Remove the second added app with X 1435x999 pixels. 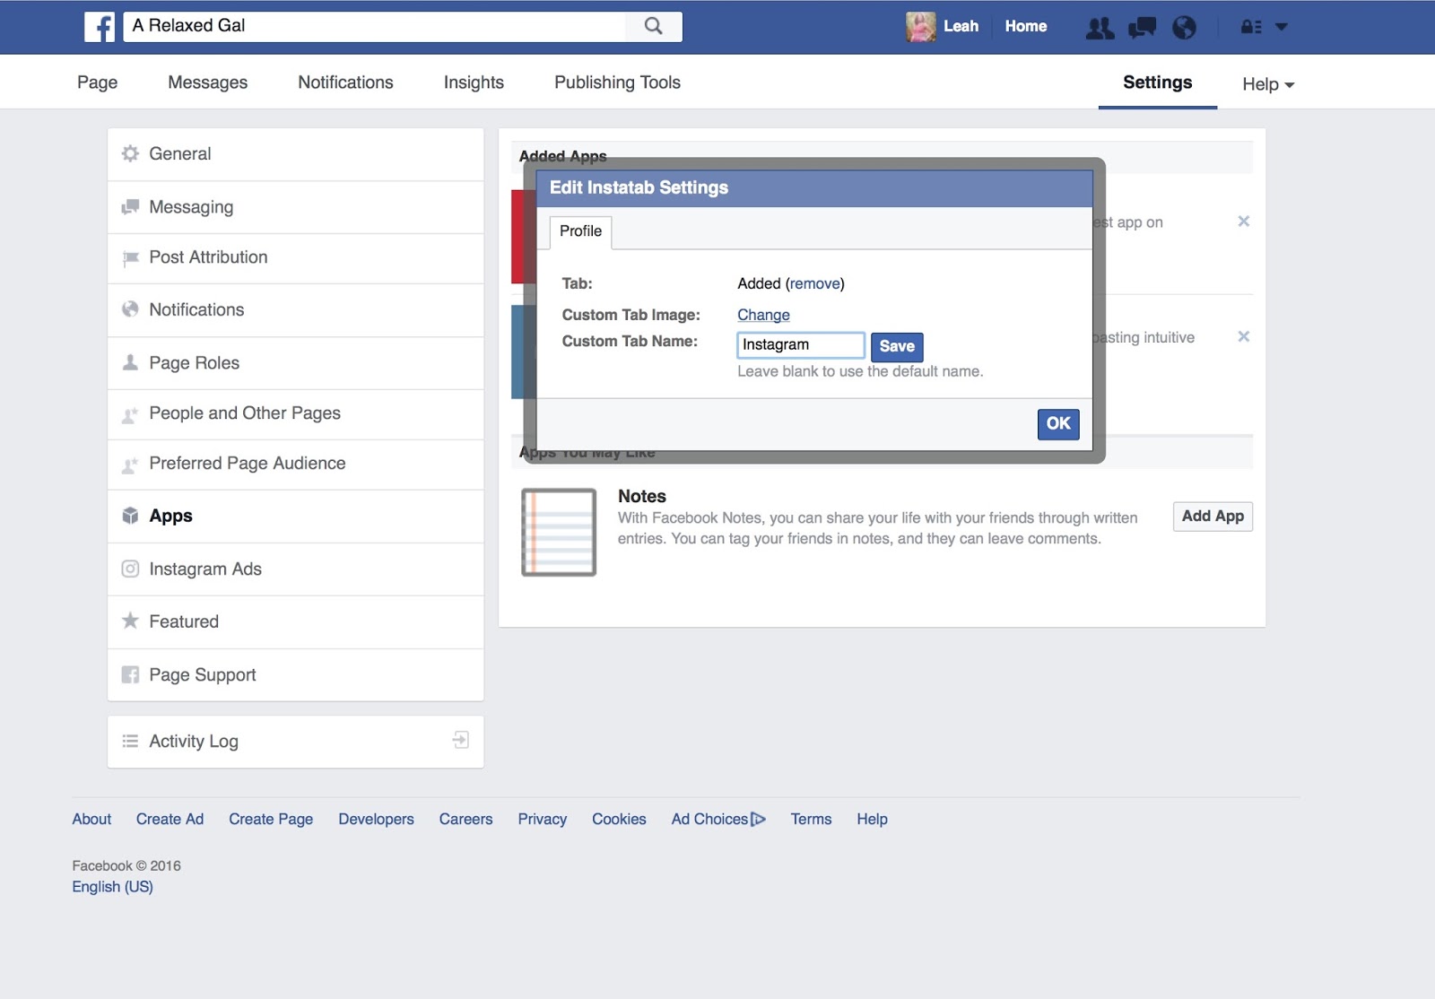coord(1243,336)
